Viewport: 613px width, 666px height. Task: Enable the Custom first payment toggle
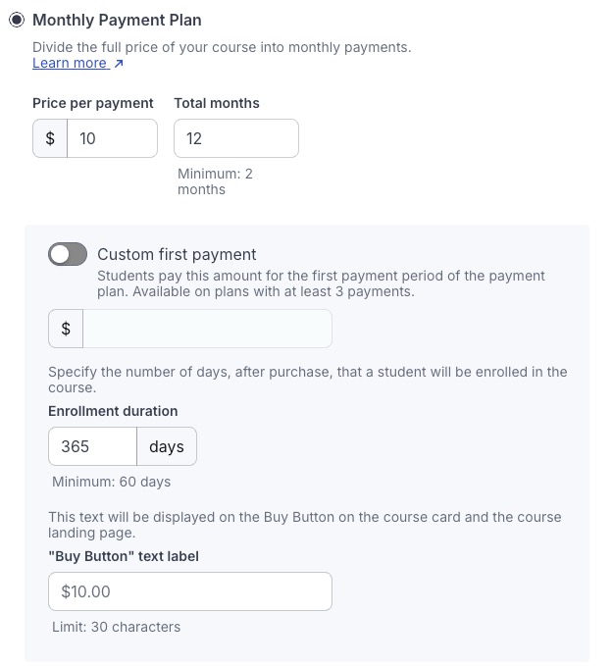68,255
